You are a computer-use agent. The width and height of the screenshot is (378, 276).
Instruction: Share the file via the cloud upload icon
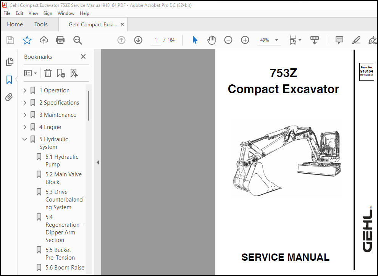44,40
